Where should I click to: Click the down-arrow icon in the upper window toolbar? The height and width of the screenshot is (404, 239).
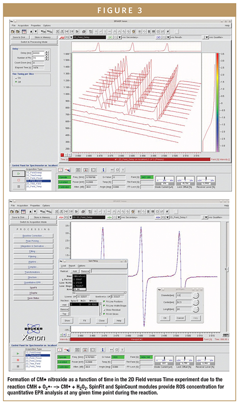pos(36,31)
